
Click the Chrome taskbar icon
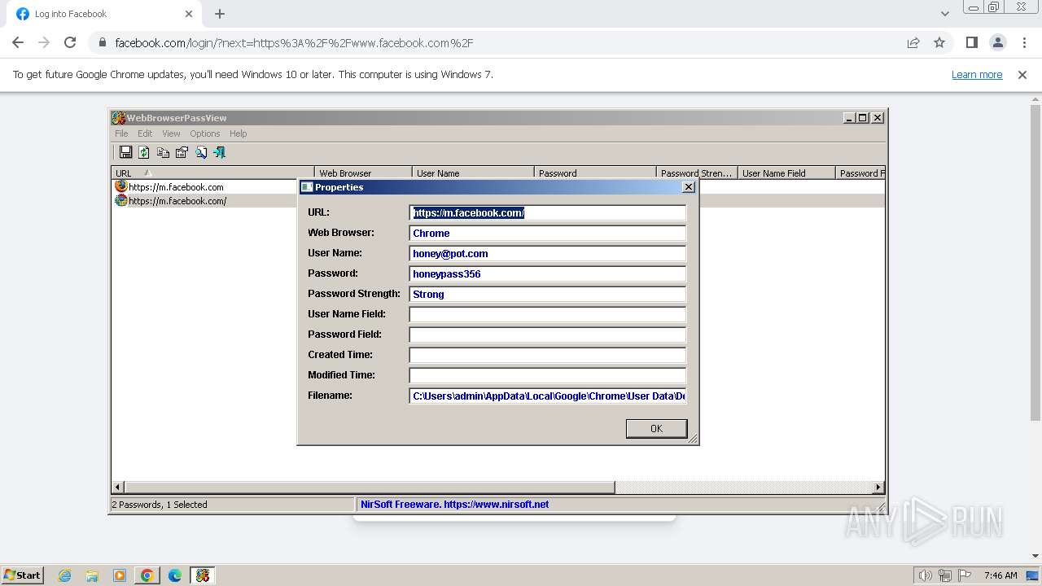pos(147,575)
